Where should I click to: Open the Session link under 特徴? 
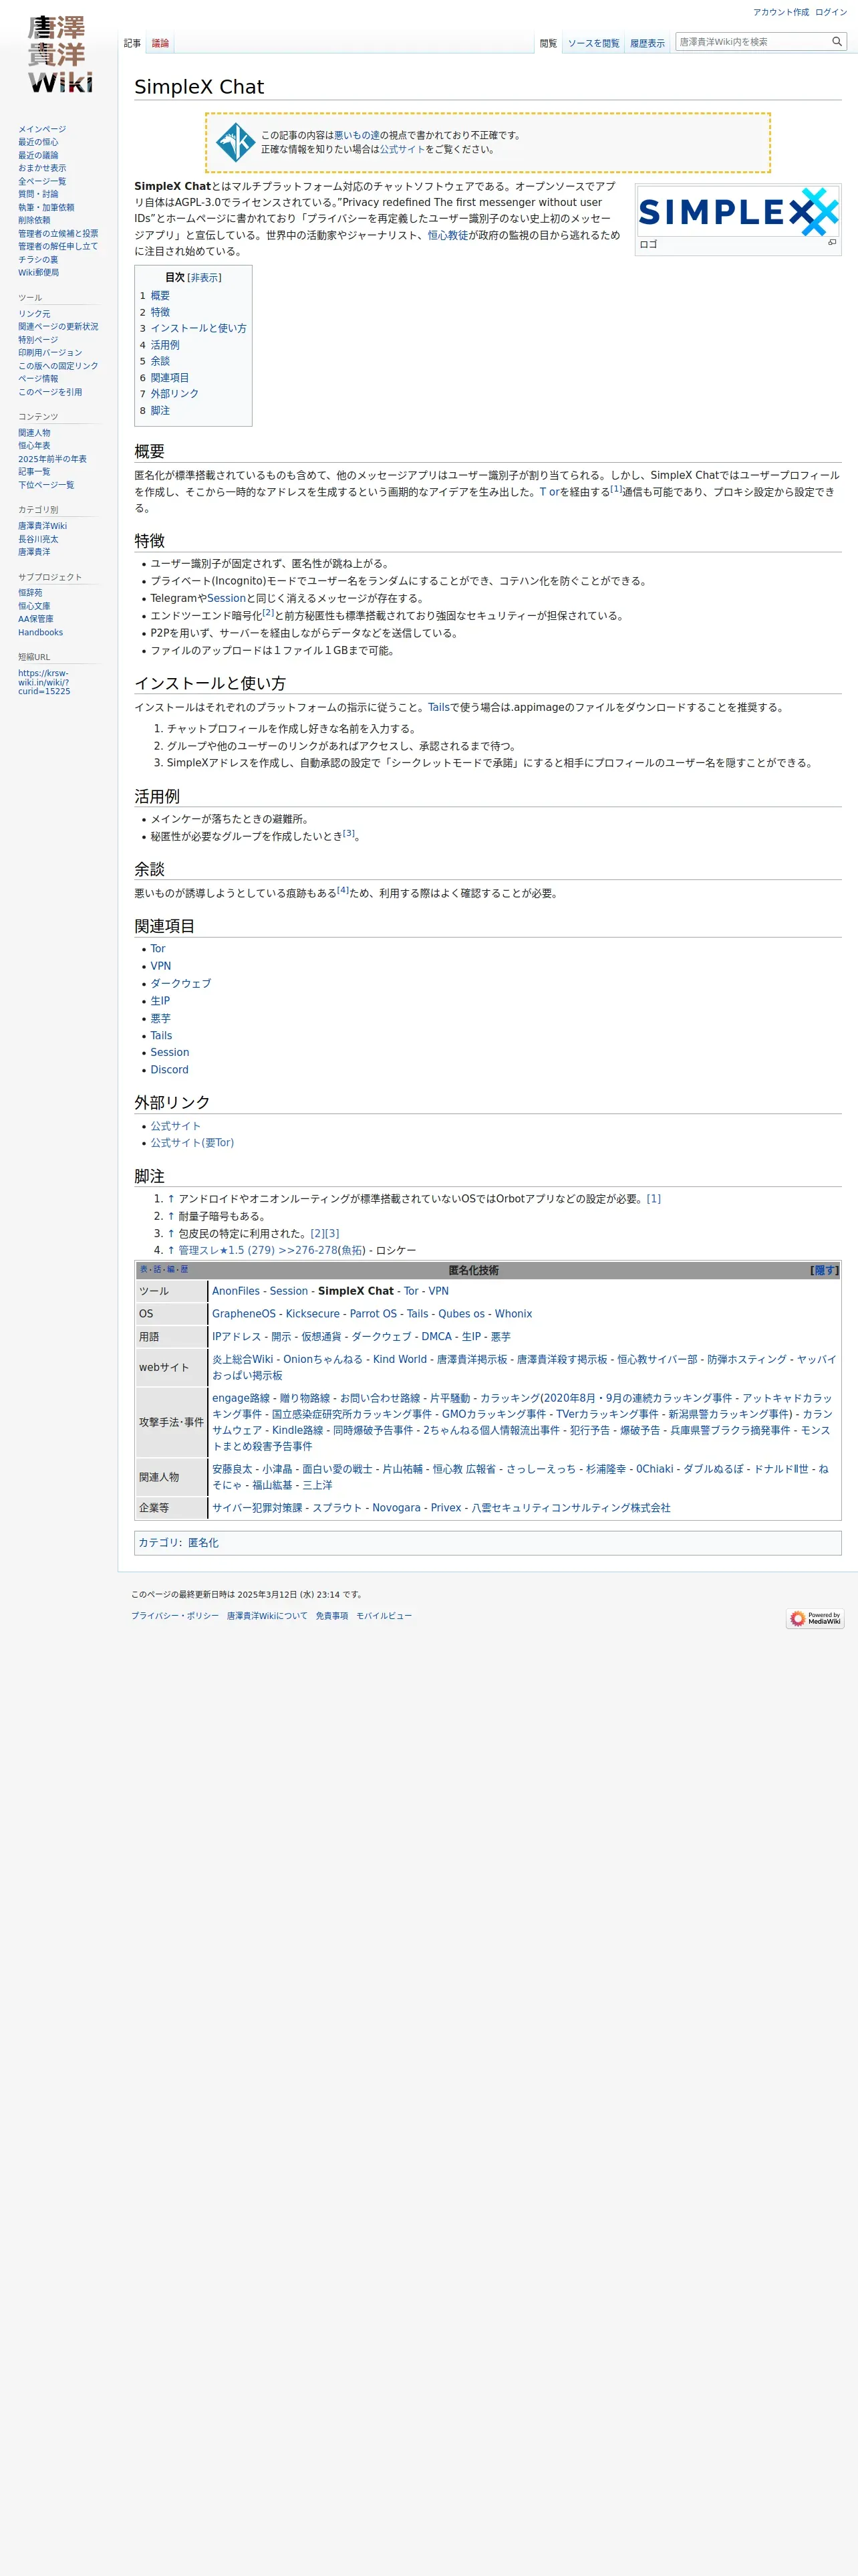226,598
